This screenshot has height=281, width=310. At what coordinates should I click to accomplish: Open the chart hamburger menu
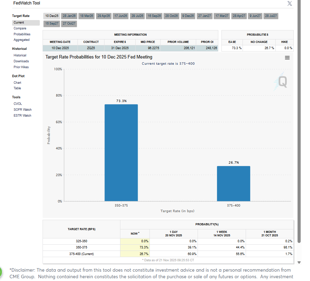coord(287,58)
